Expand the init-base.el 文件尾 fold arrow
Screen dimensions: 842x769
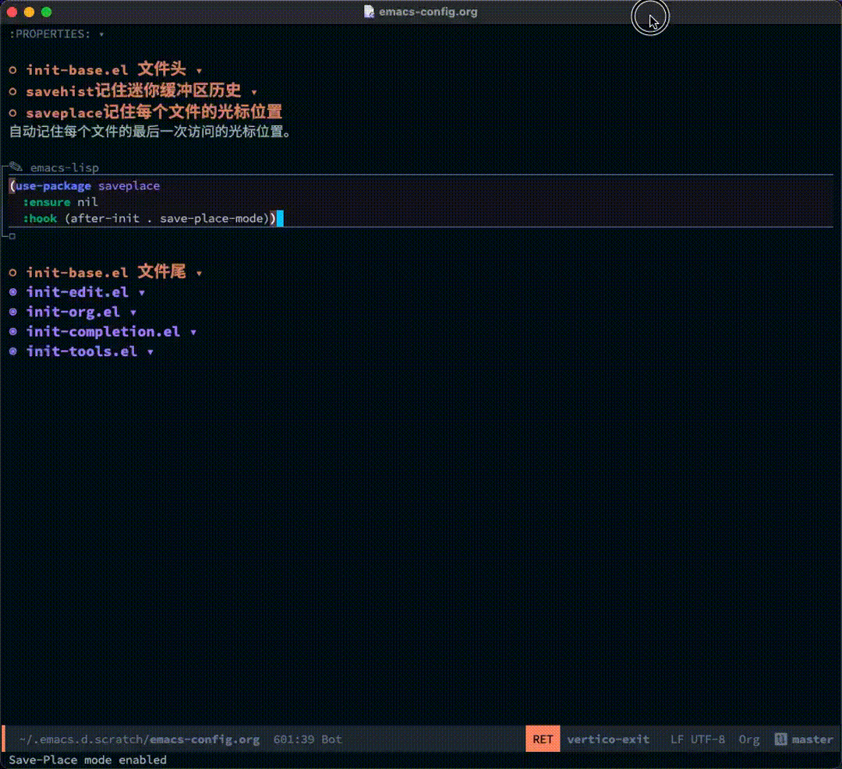click(x=199, y=273)
